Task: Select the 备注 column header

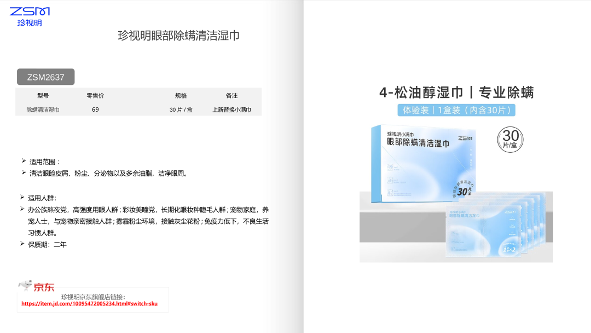Action: (x=231, y=95)
